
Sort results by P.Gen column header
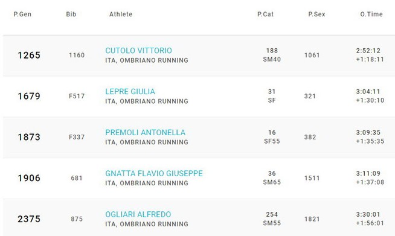coord(22,14)
